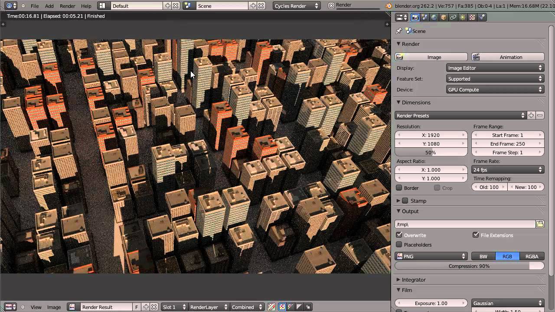Open the World properties tab
555x312 pixels.
click(x=434, y=17)
